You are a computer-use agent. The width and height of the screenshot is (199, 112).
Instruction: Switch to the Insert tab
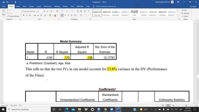[18, 6]
